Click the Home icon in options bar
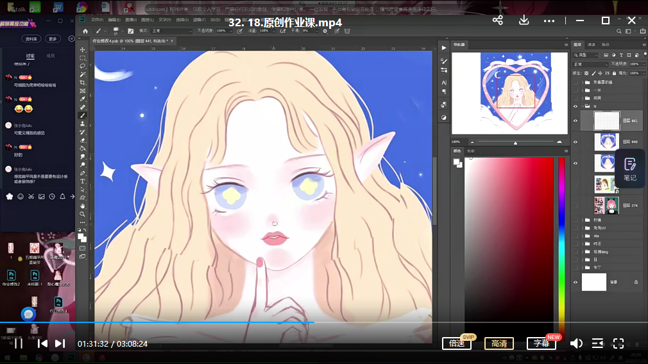 (85, 31)
